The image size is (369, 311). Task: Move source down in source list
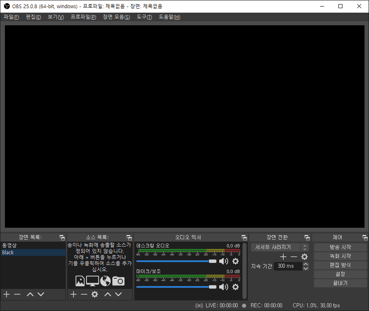[118, 294]
